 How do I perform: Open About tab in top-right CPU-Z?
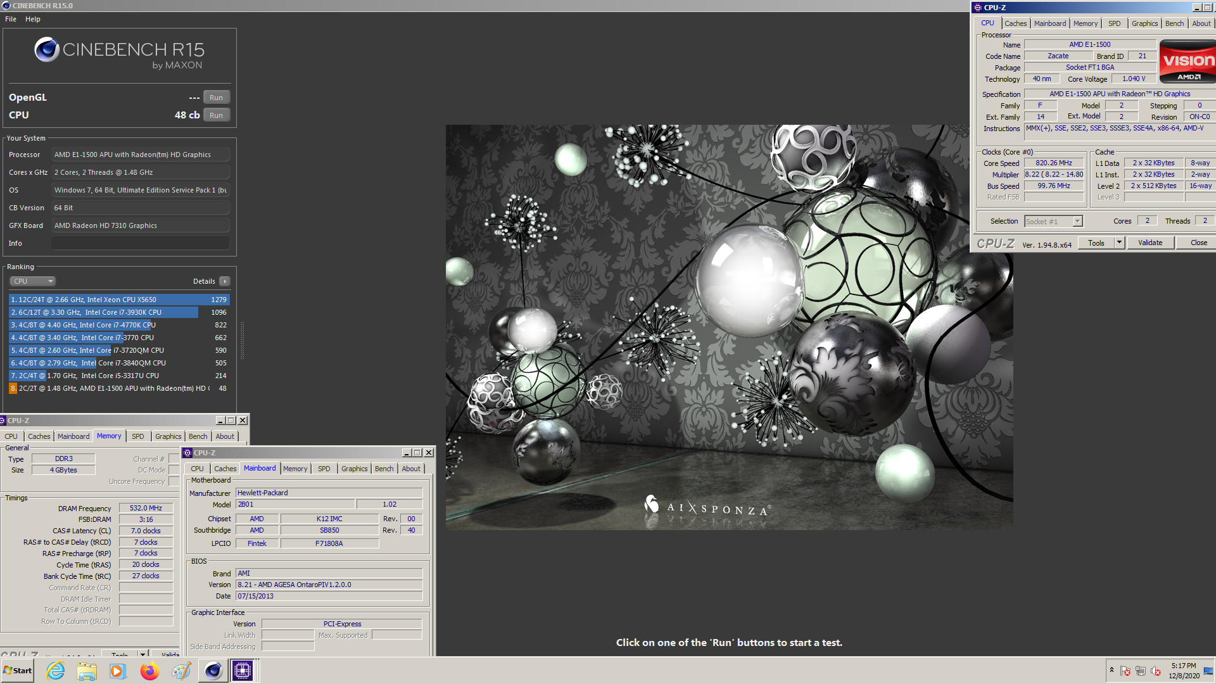click(x=1201, y=23)
